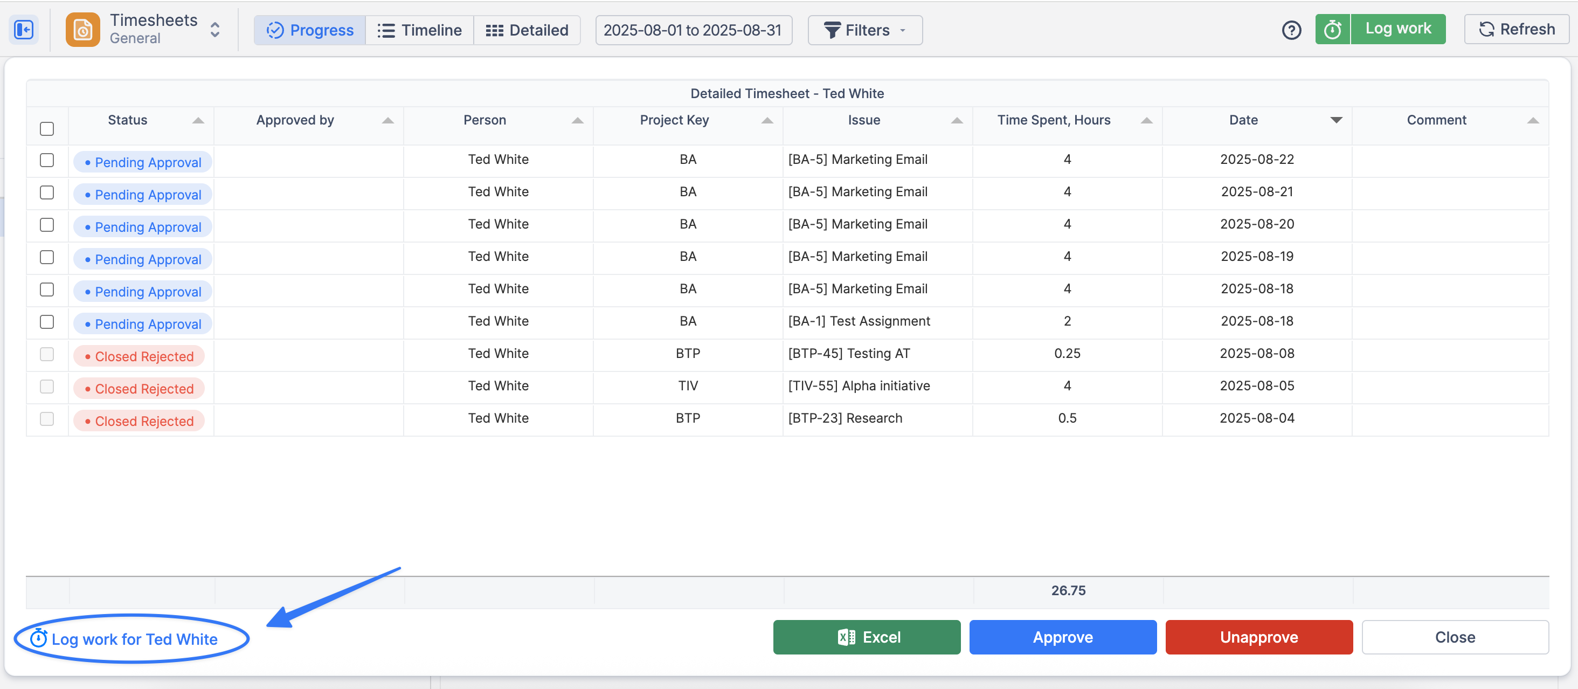Toggle the select-all header checkbox
Screen dimensions: 1578x689
coord(46,129)
